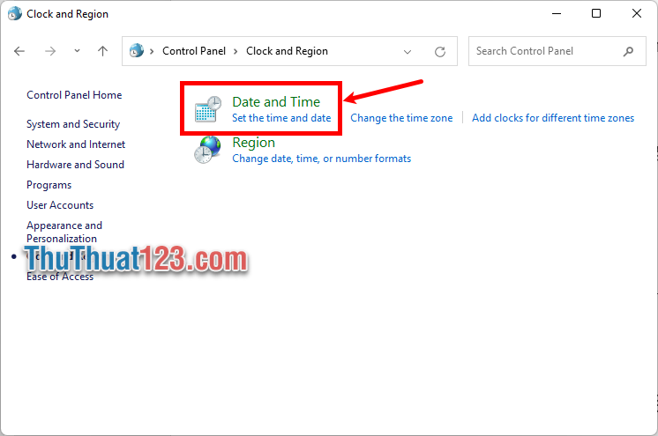This screenshot has height=436, width=658.
Task: Go to Control Panel Home
Action: tap(74, 95)
